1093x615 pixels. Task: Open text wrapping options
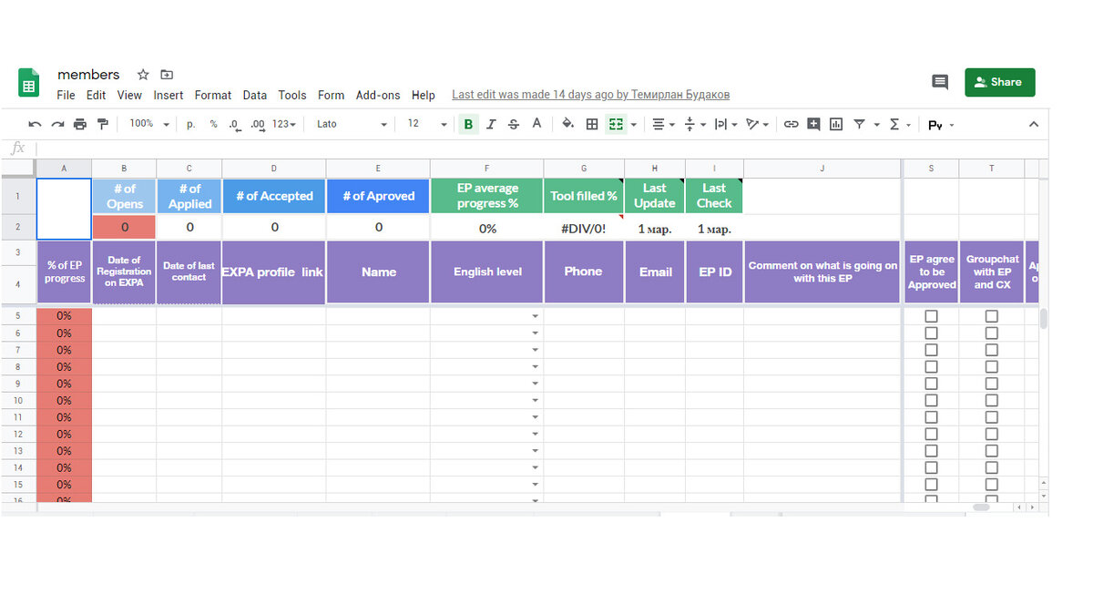tap(726, 124)
